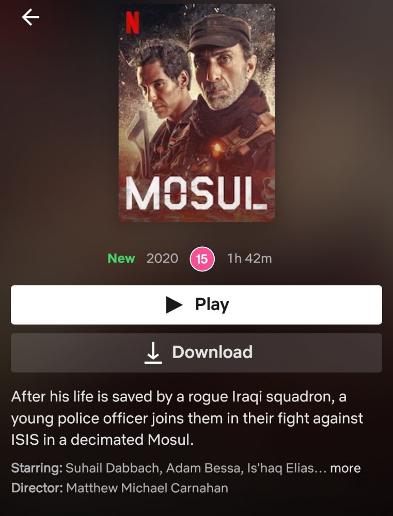
Task: Click the MOSUL title text on poster
Action: click(197, 194)
